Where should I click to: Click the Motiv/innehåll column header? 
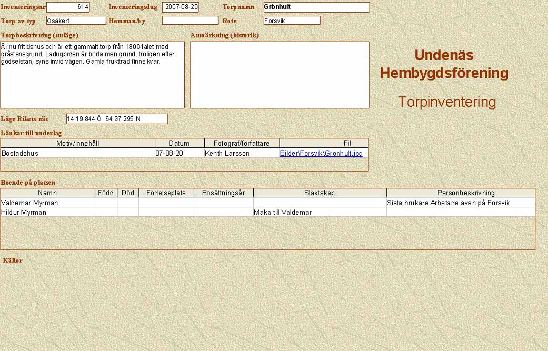[x=77, y=143]
